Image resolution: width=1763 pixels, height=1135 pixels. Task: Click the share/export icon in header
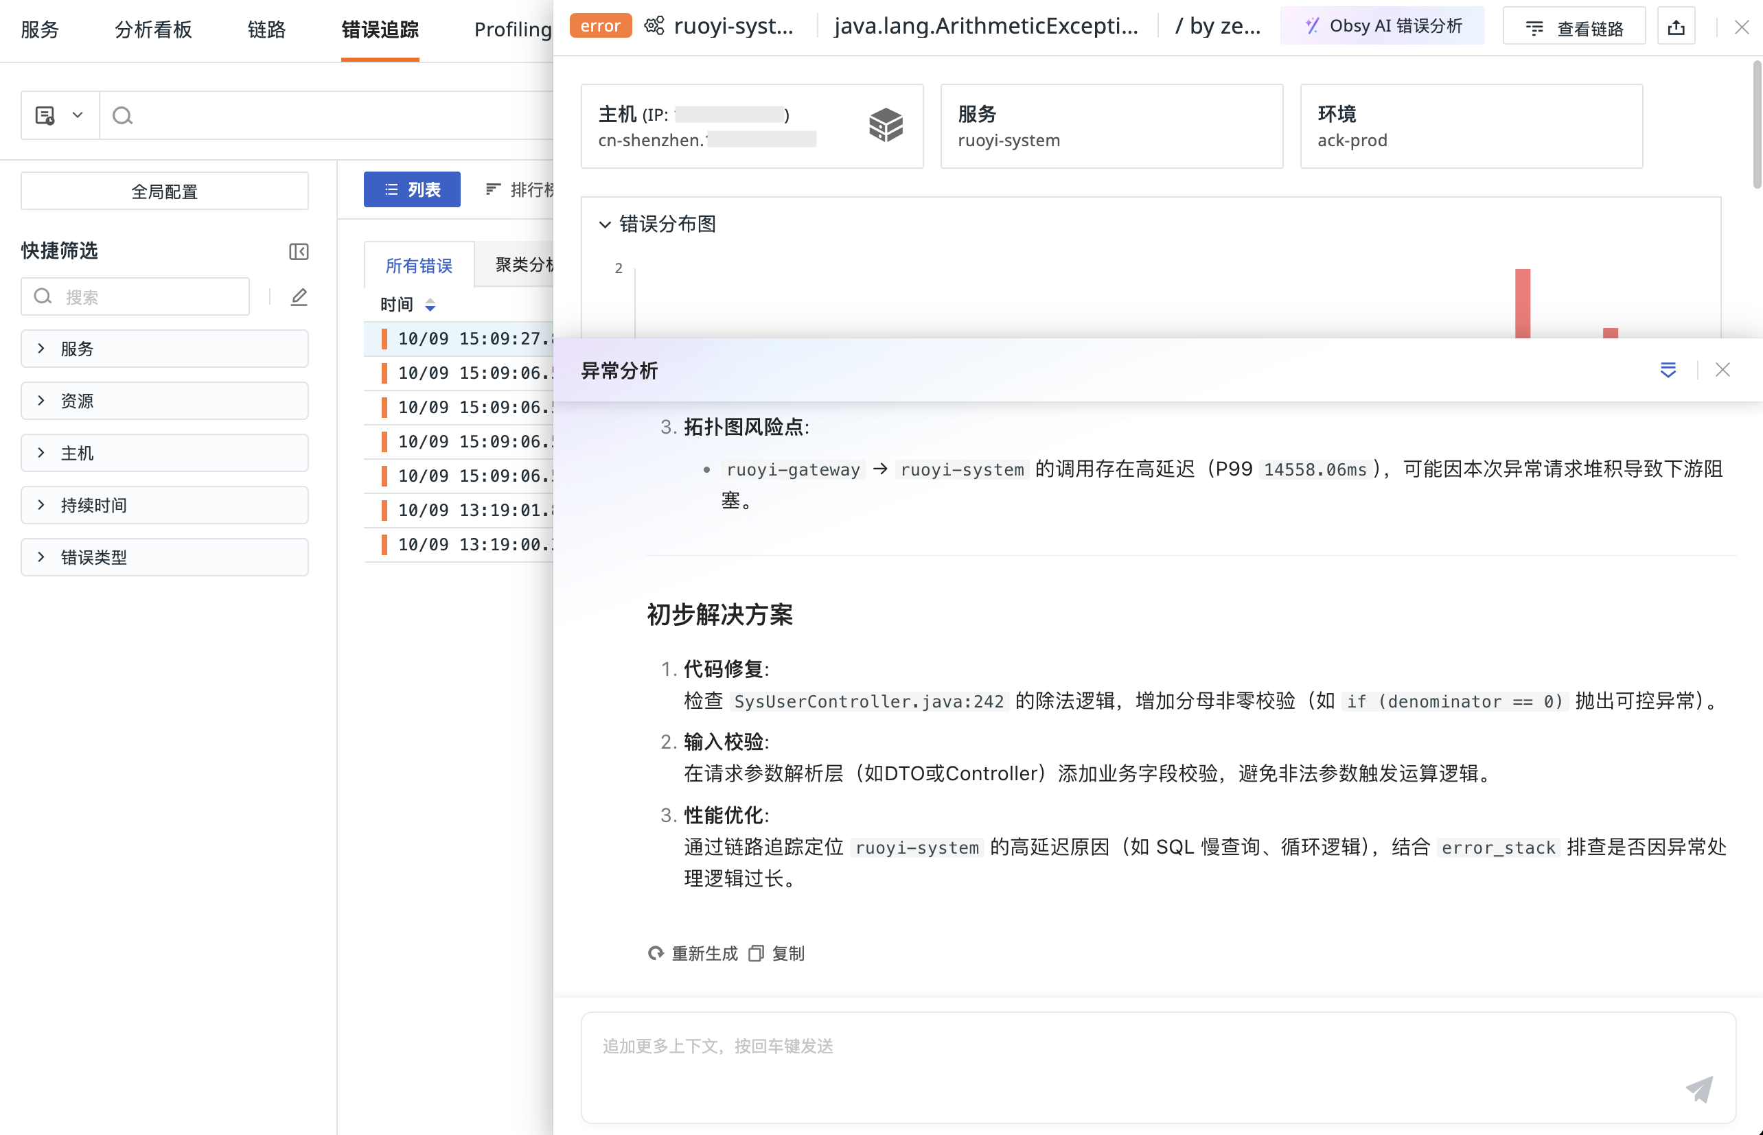[1676, 28]
